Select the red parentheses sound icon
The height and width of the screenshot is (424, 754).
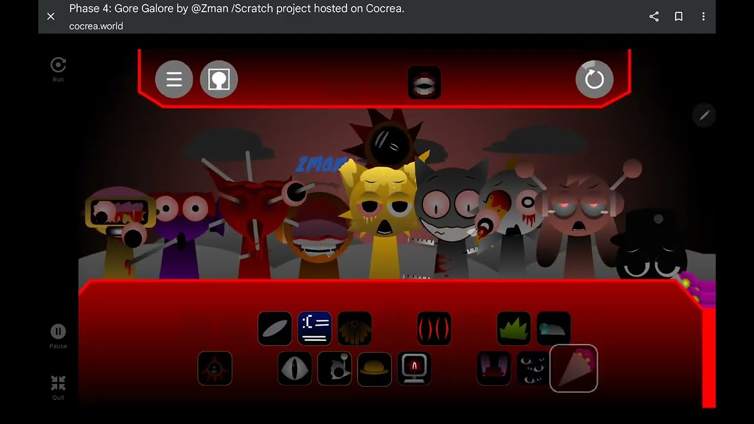[434, 328]
